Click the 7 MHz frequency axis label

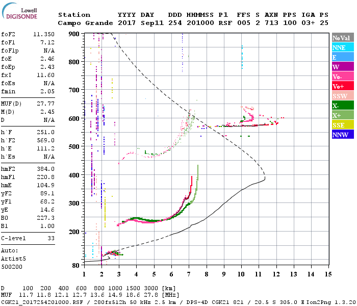189,274
